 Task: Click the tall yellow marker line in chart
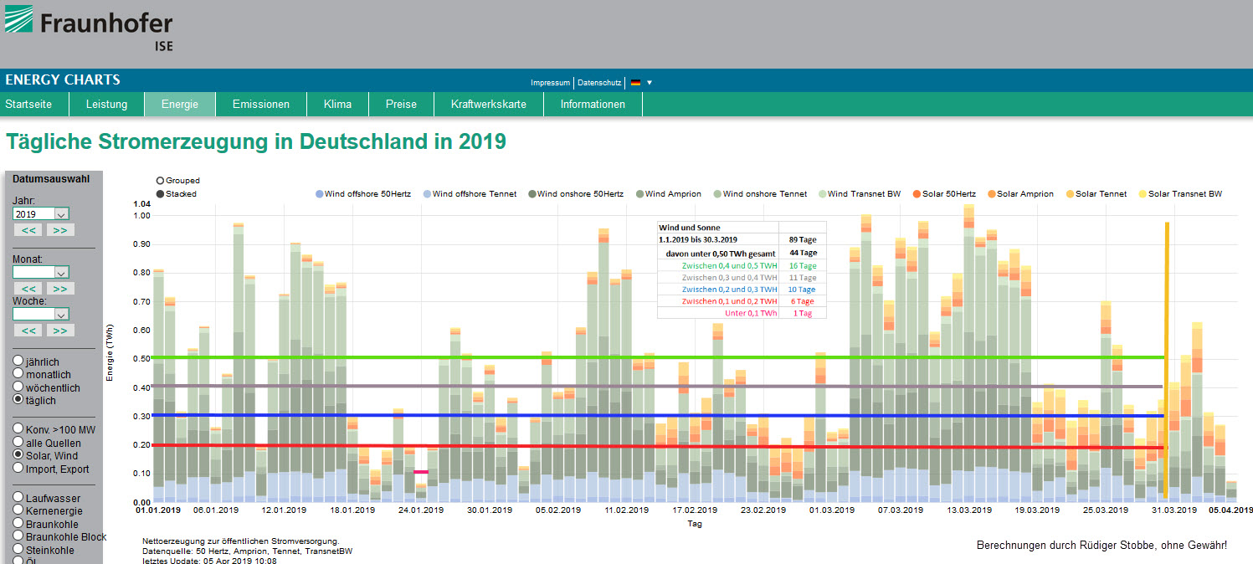point(1166,293)
